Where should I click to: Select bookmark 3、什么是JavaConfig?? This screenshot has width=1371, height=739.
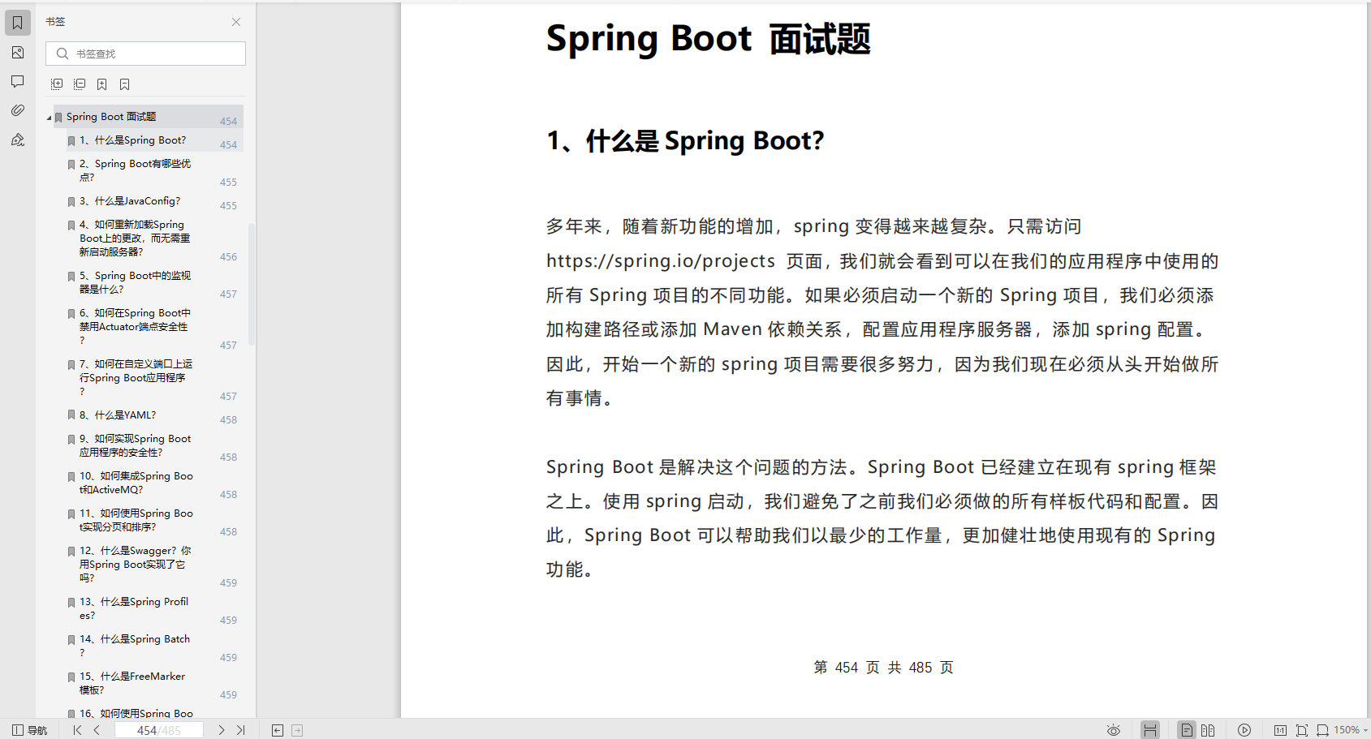(130, 201)
